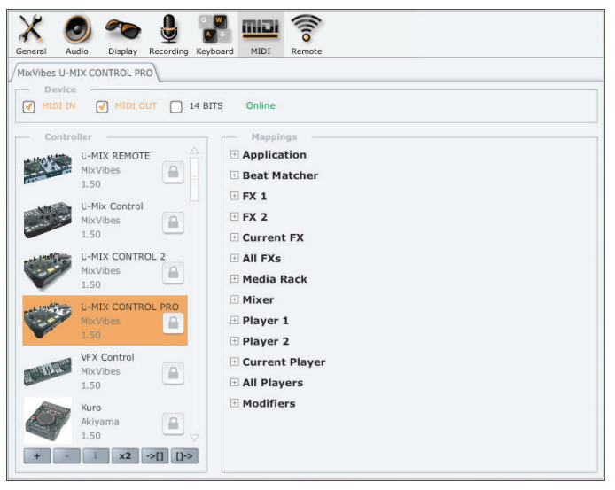The width and height of the screenshot is (615, 490).
Task: Expand the Modifiers mappings group
Action: click(x=234, y=403)
